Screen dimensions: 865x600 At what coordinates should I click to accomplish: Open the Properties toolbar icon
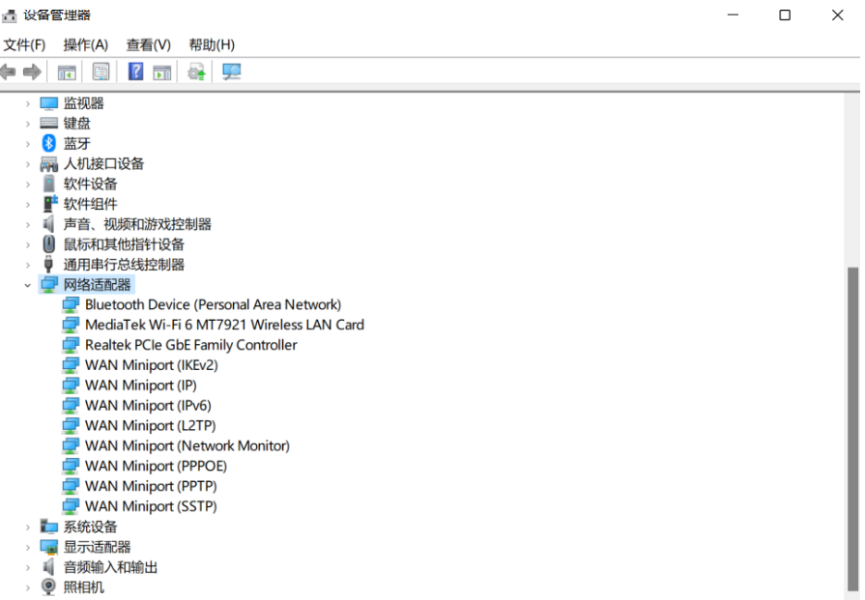pyautogui.click(x=101, y=71)
